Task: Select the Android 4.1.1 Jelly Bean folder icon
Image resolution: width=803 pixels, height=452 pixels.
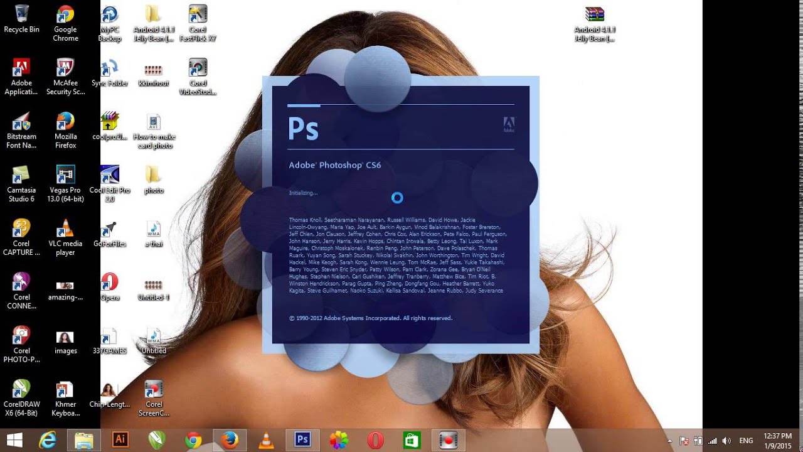Action: click(x=153, y=23)
